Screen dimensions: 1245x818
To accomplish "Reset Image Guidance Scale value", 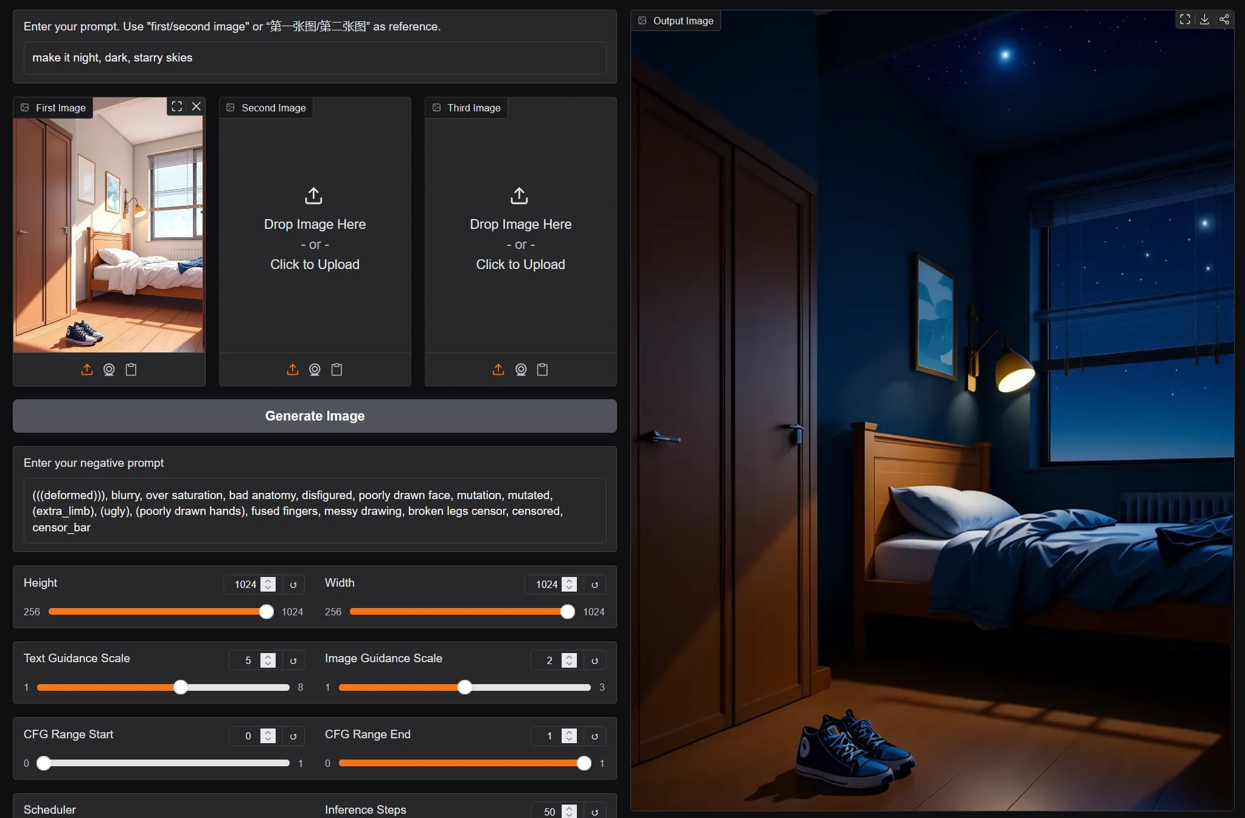I will click(595, 660).
